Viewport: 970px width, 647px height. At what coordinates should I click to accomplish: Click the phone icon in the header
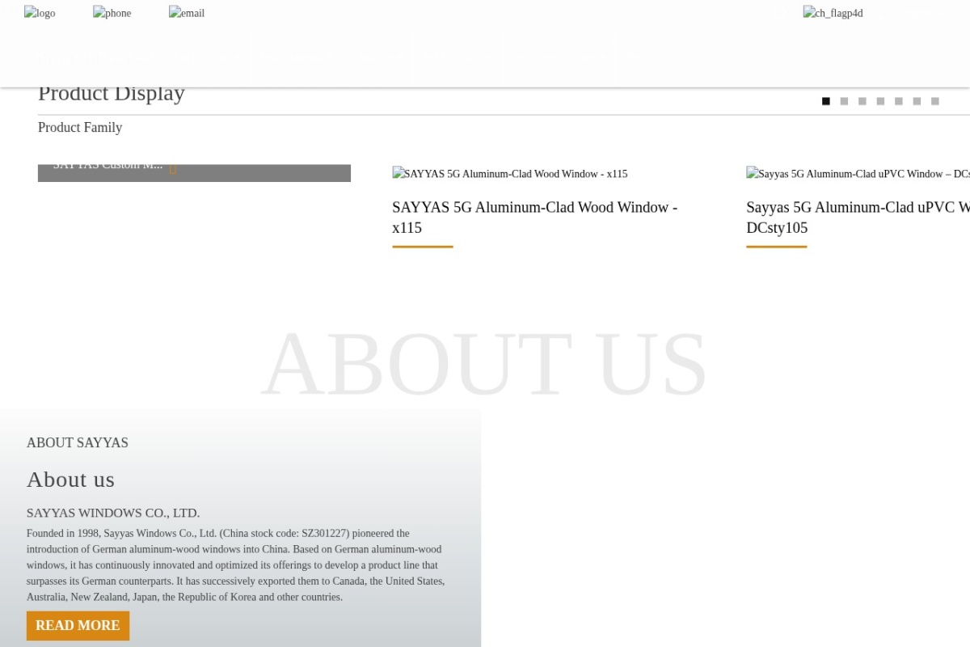tap(112, 13)
